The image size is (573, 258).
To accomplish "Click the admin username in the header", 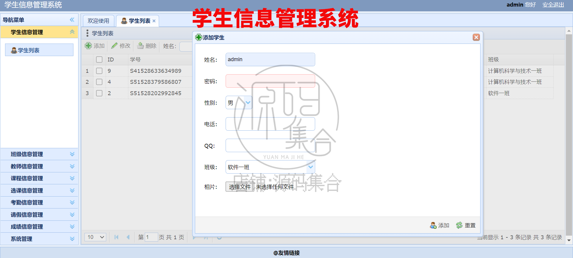I will (515, 5).
